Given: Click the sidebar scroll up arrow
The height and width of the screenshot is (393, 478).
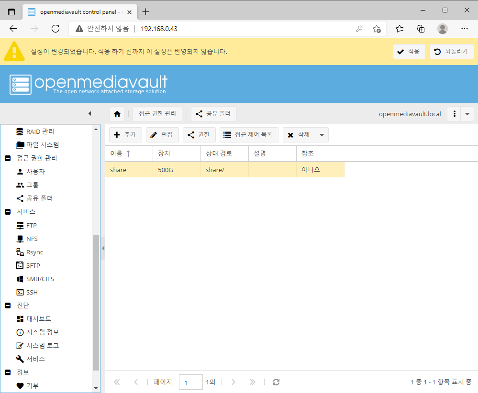Looking at the screenshot, I should tap(96, 129).
